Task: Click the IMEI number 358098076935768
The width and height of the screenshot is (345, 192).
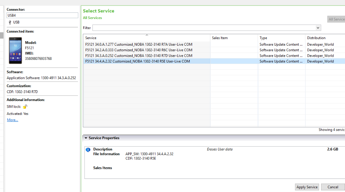Action: (38, 58)
